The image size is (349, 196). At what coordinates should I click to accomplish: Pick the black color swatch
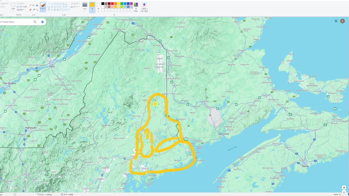click(103, 4)
